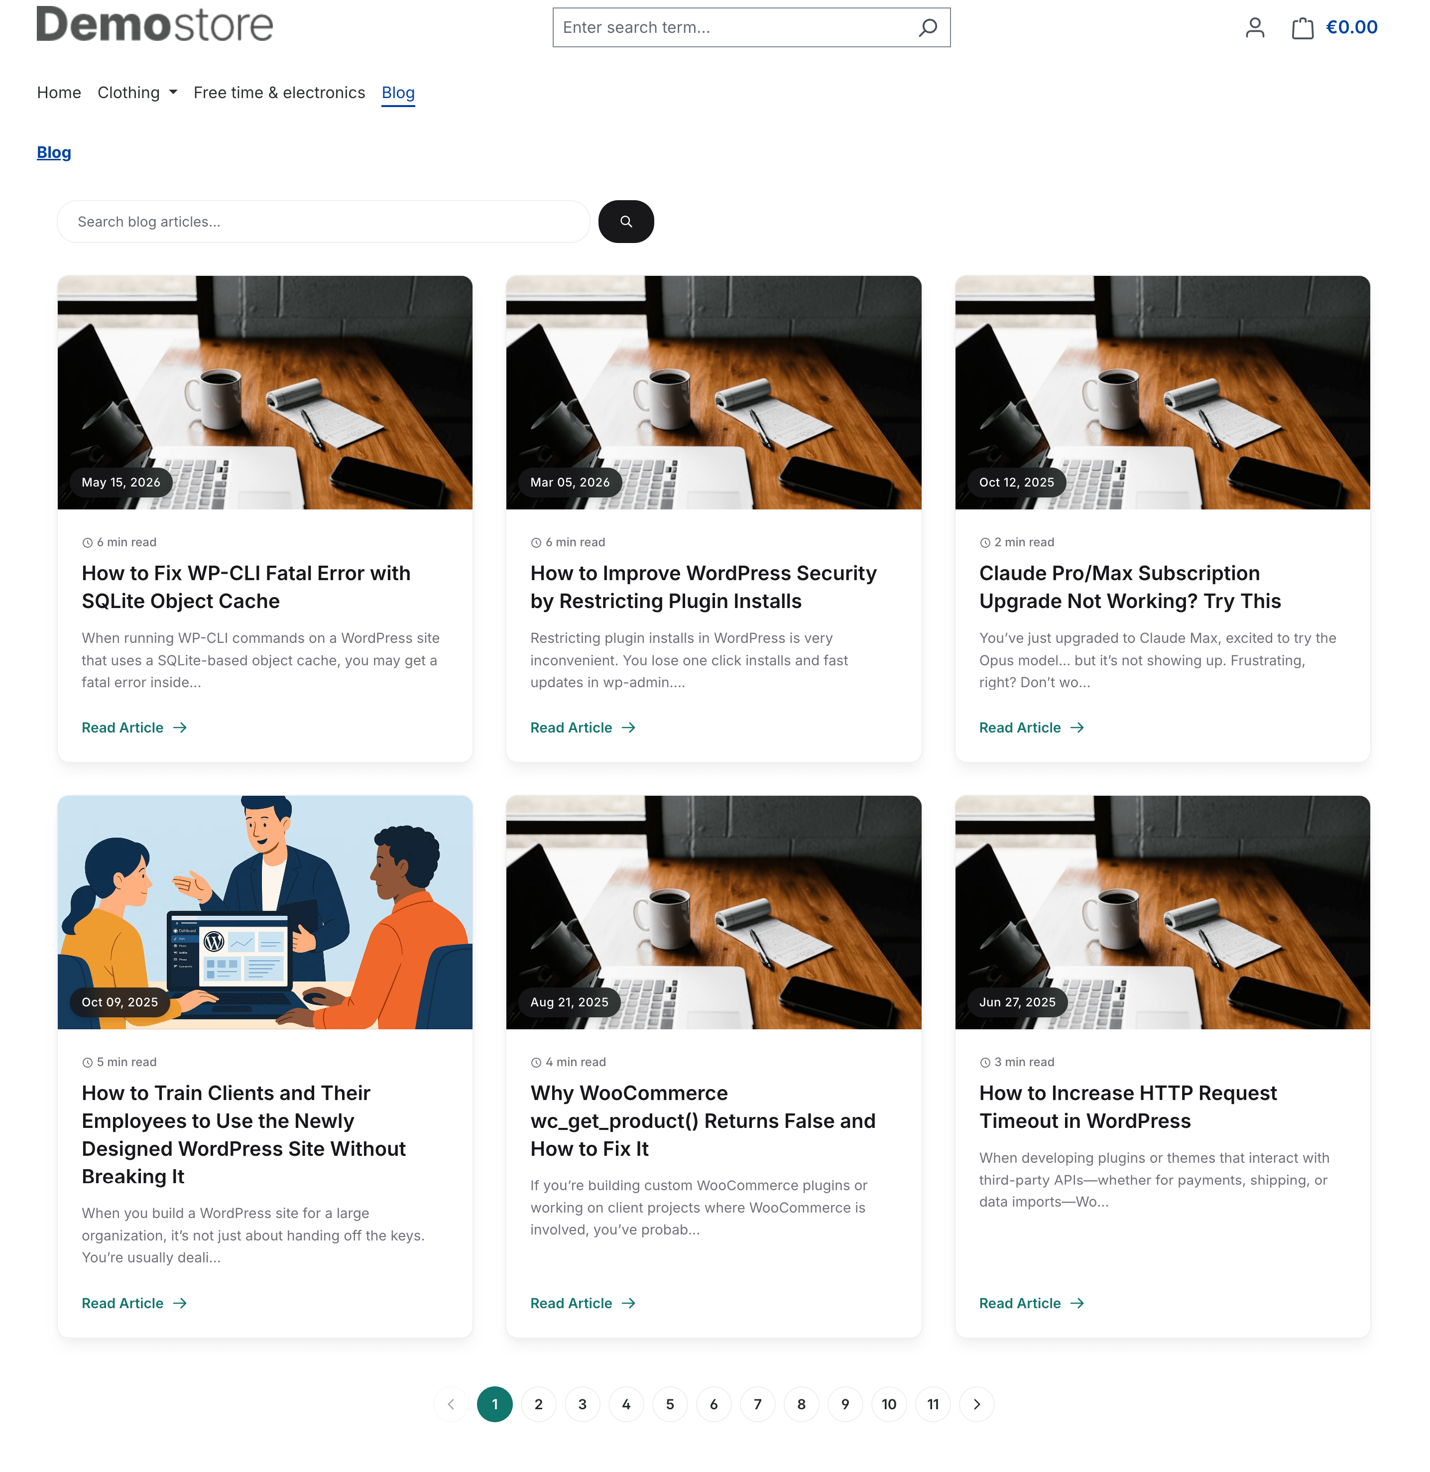Click excerpt "You've just upgraded to Claude Max"

coord(1158,660)
